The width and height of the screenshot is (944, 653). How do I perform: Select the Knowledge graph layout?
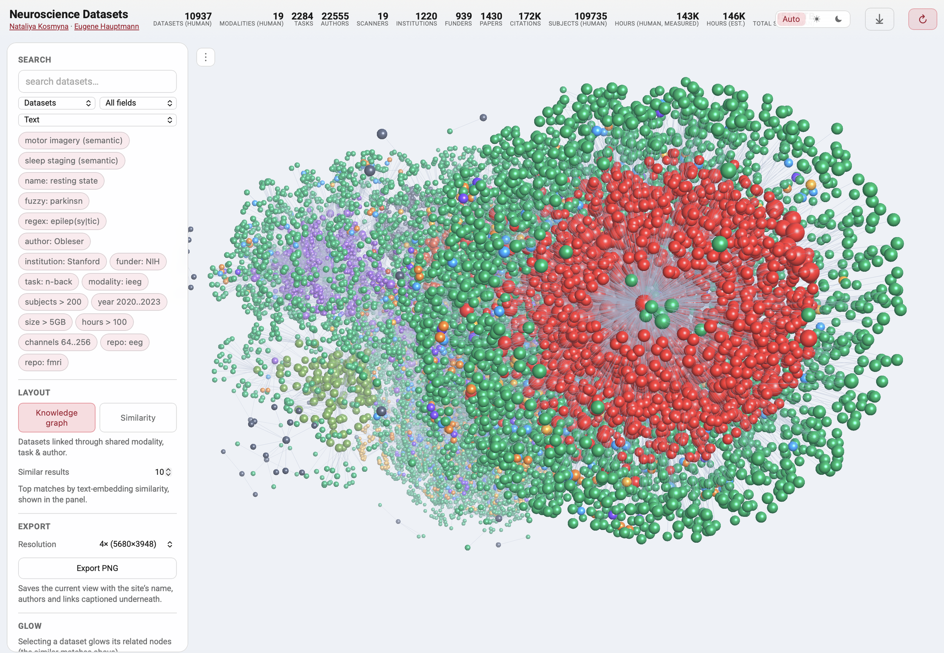click(x=57, y=418)
